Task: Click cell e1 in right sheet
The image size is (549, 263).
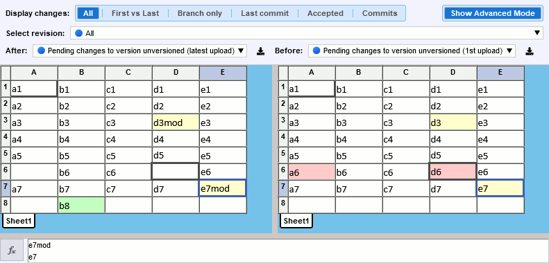Action: tap(500, 89)
